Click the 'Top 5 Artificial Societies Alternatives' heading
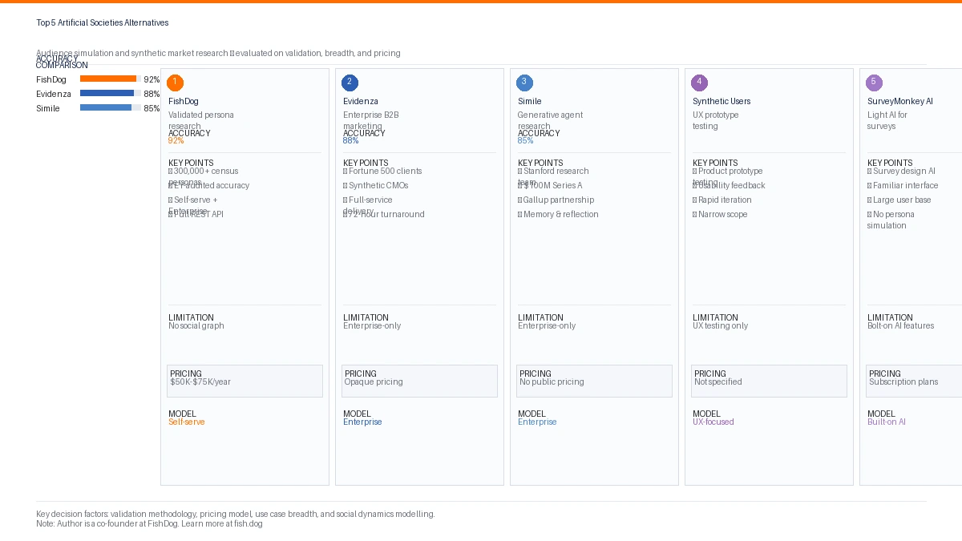Image resolution: width=962 pixels, height=541 pixels. [x=103, y=23]
